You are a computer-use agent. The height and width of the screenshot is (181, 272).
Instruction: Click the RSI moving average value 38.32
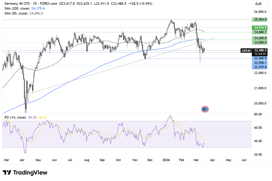[43, 117]
